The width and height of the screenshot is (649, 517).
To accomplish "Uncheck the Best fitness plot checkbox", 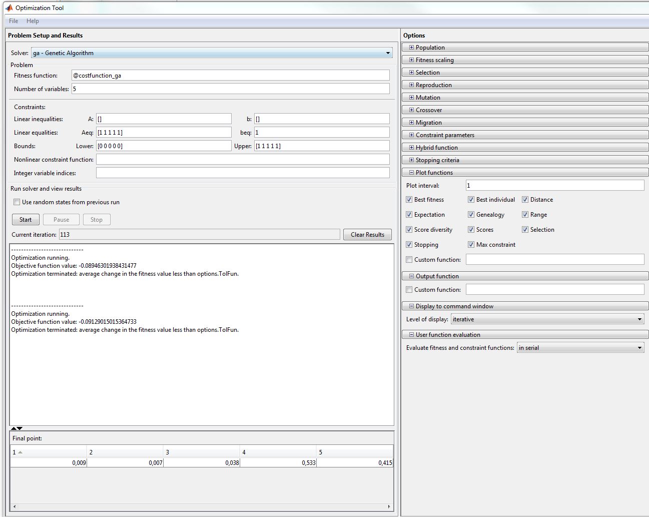I will coord(409,200).
